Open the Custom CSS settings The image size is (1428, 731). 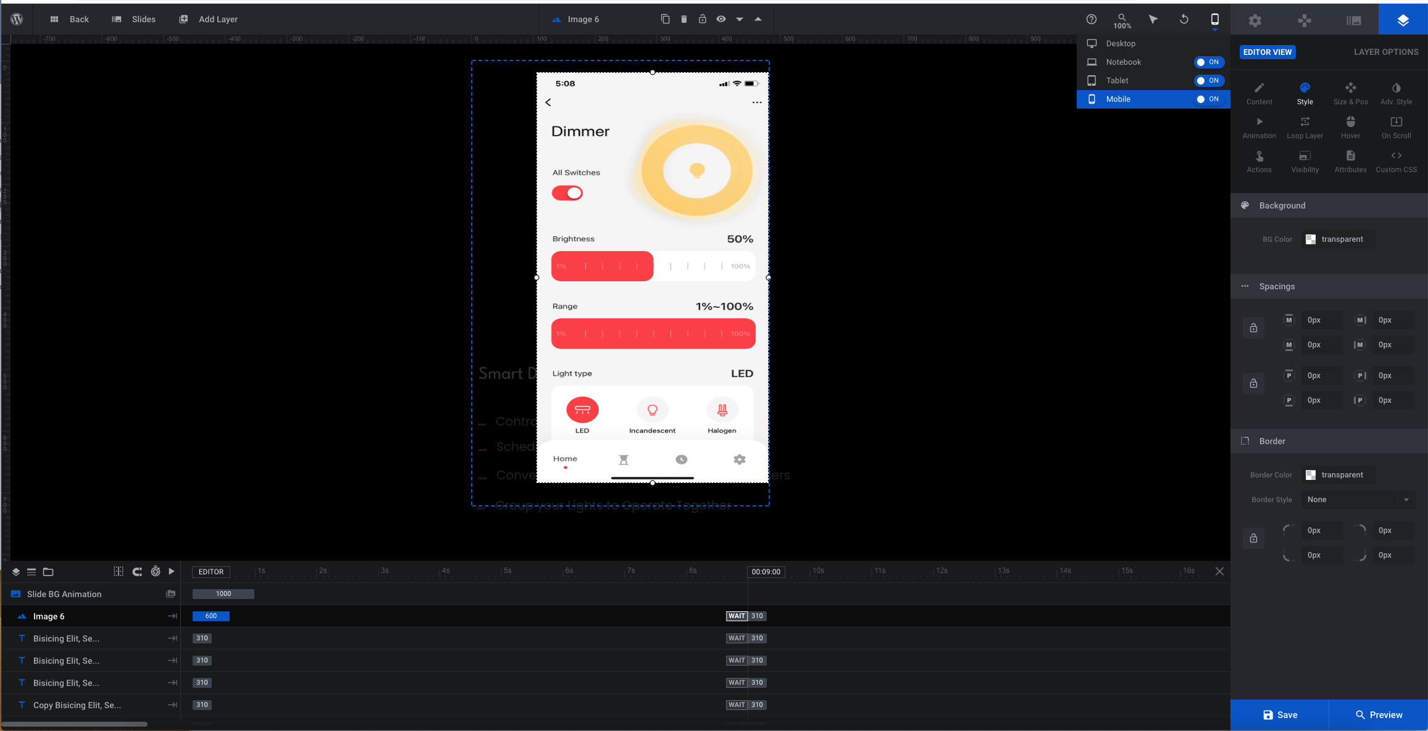1396,162
